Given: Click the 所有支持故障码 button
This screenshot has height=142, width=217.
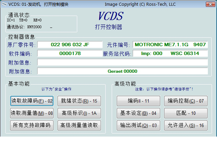Looking at the screenshot, I should (x=32, y=125).
